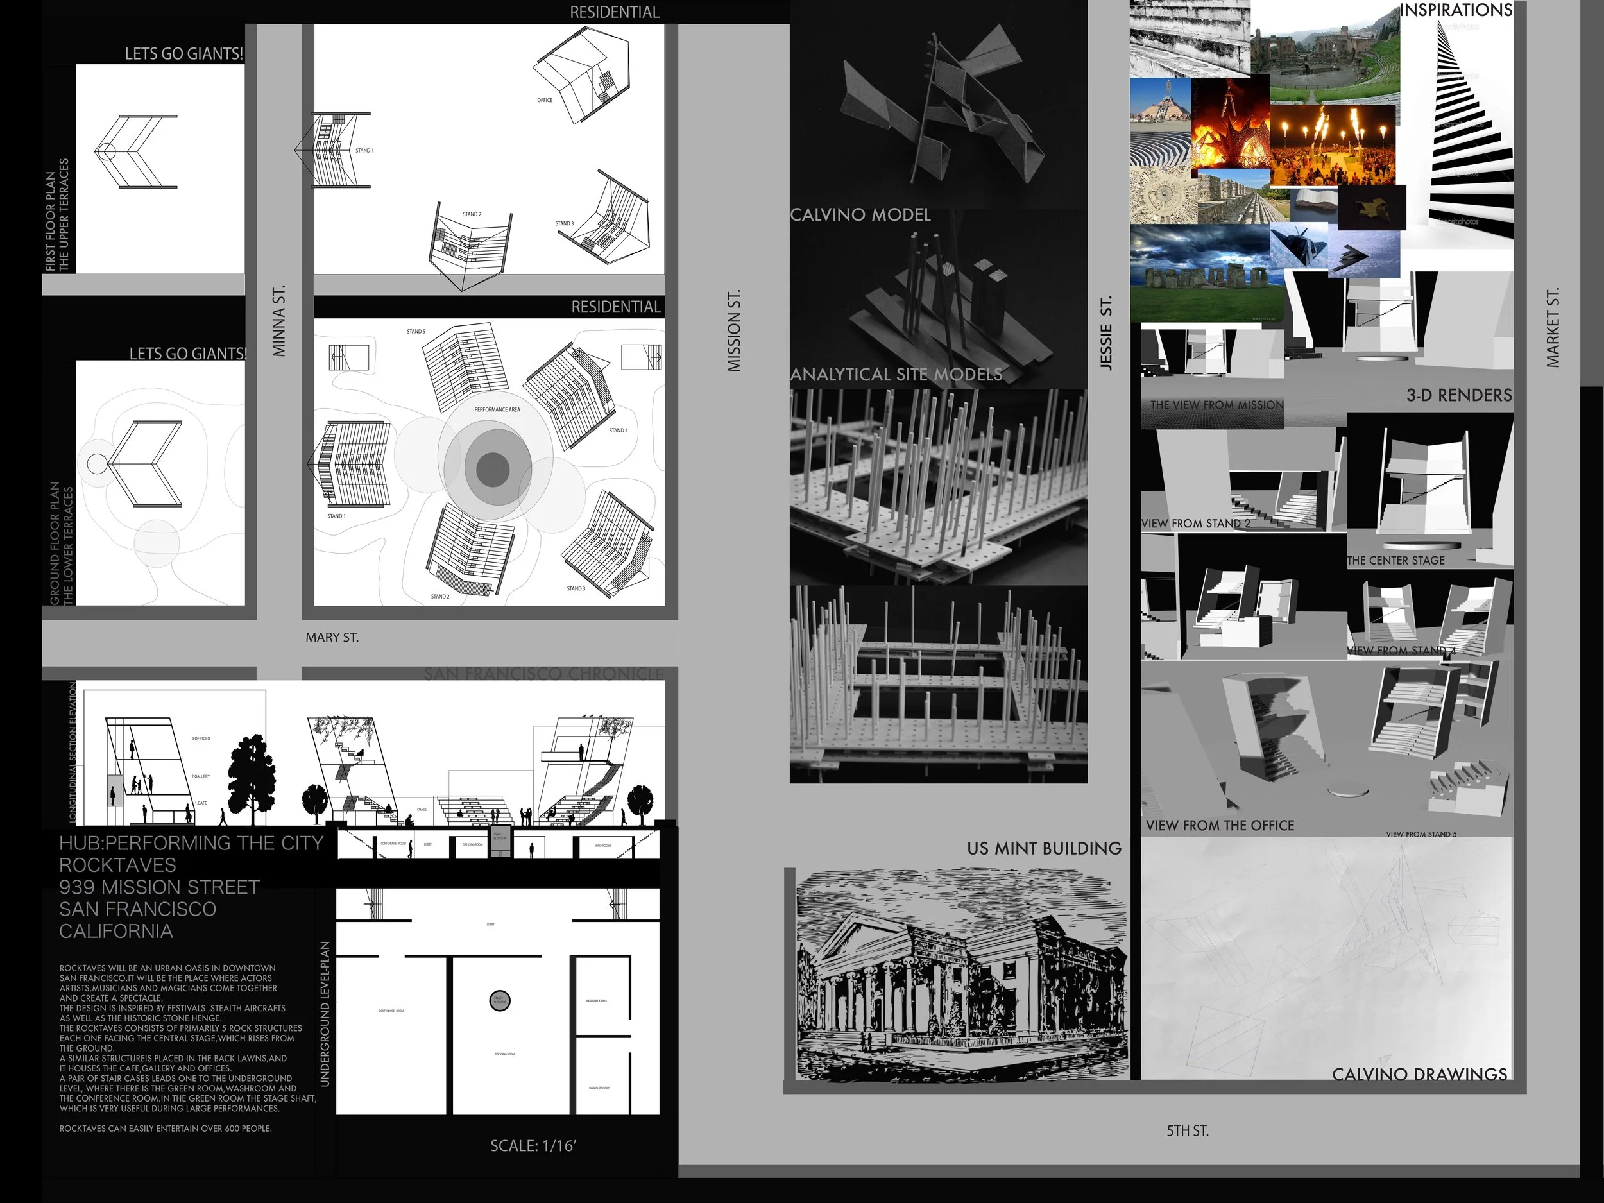Select the JESSIE ST. street label

point(1105,334)
